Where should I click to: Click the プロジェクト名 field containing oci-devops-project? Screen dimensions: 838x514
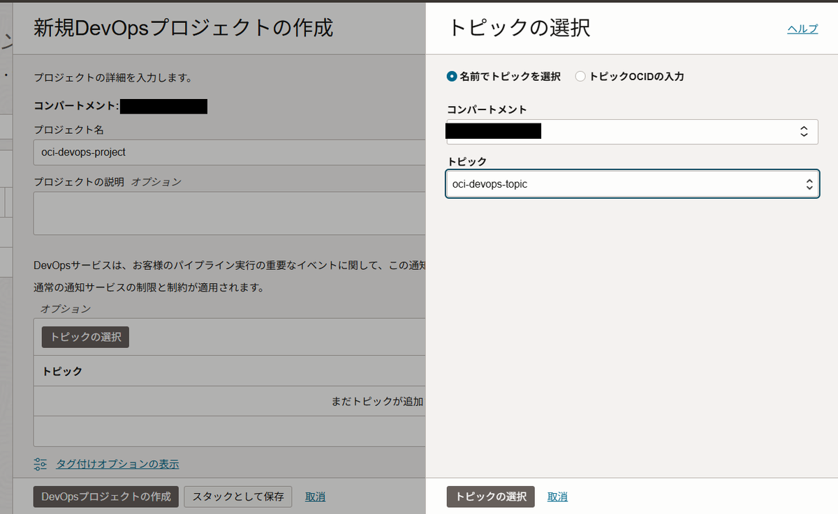tap(229, 152)
